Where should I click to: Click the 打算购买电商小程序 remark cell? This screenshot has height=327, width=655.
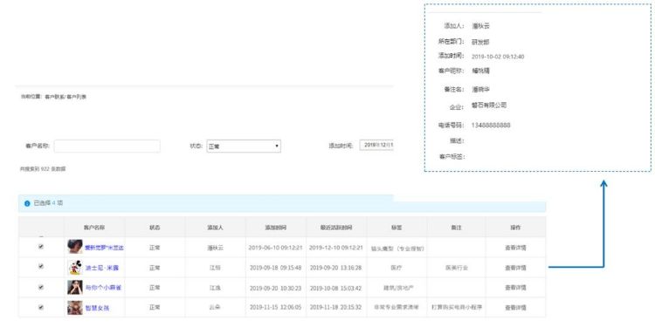click(457, 308)
